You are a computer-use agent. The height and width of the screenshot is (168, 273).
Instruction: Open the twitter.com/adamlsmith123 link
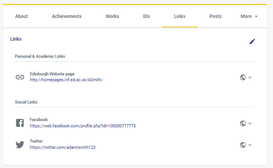pyautogui.click(x=63, y=147)
